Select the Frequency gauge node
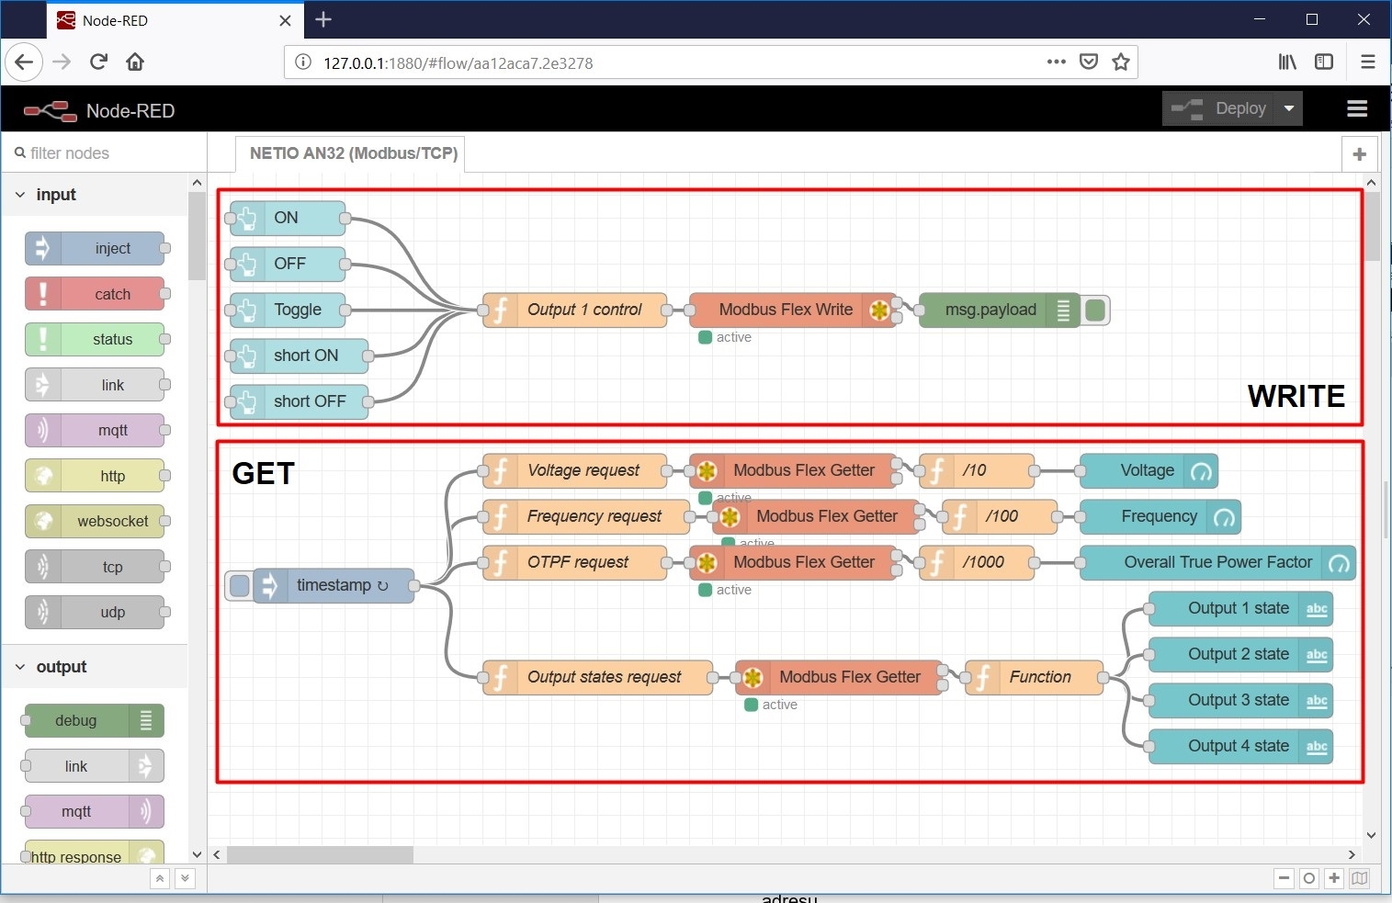This screenshot has height=903, width=1392. [1160, 517]
